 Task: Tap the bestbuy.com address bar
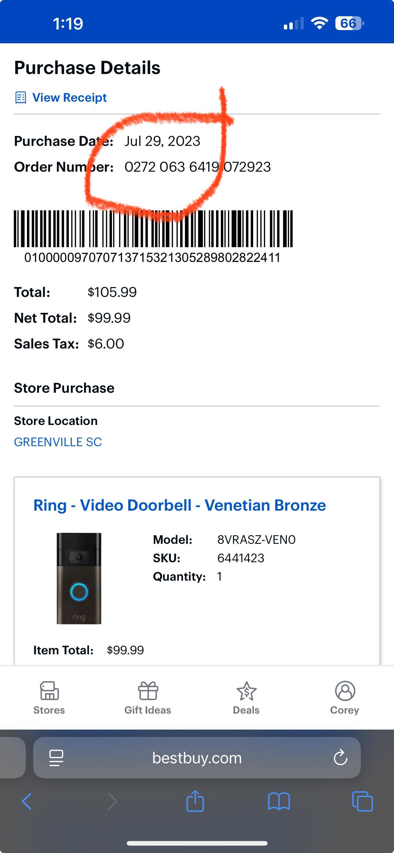[197, 758]
